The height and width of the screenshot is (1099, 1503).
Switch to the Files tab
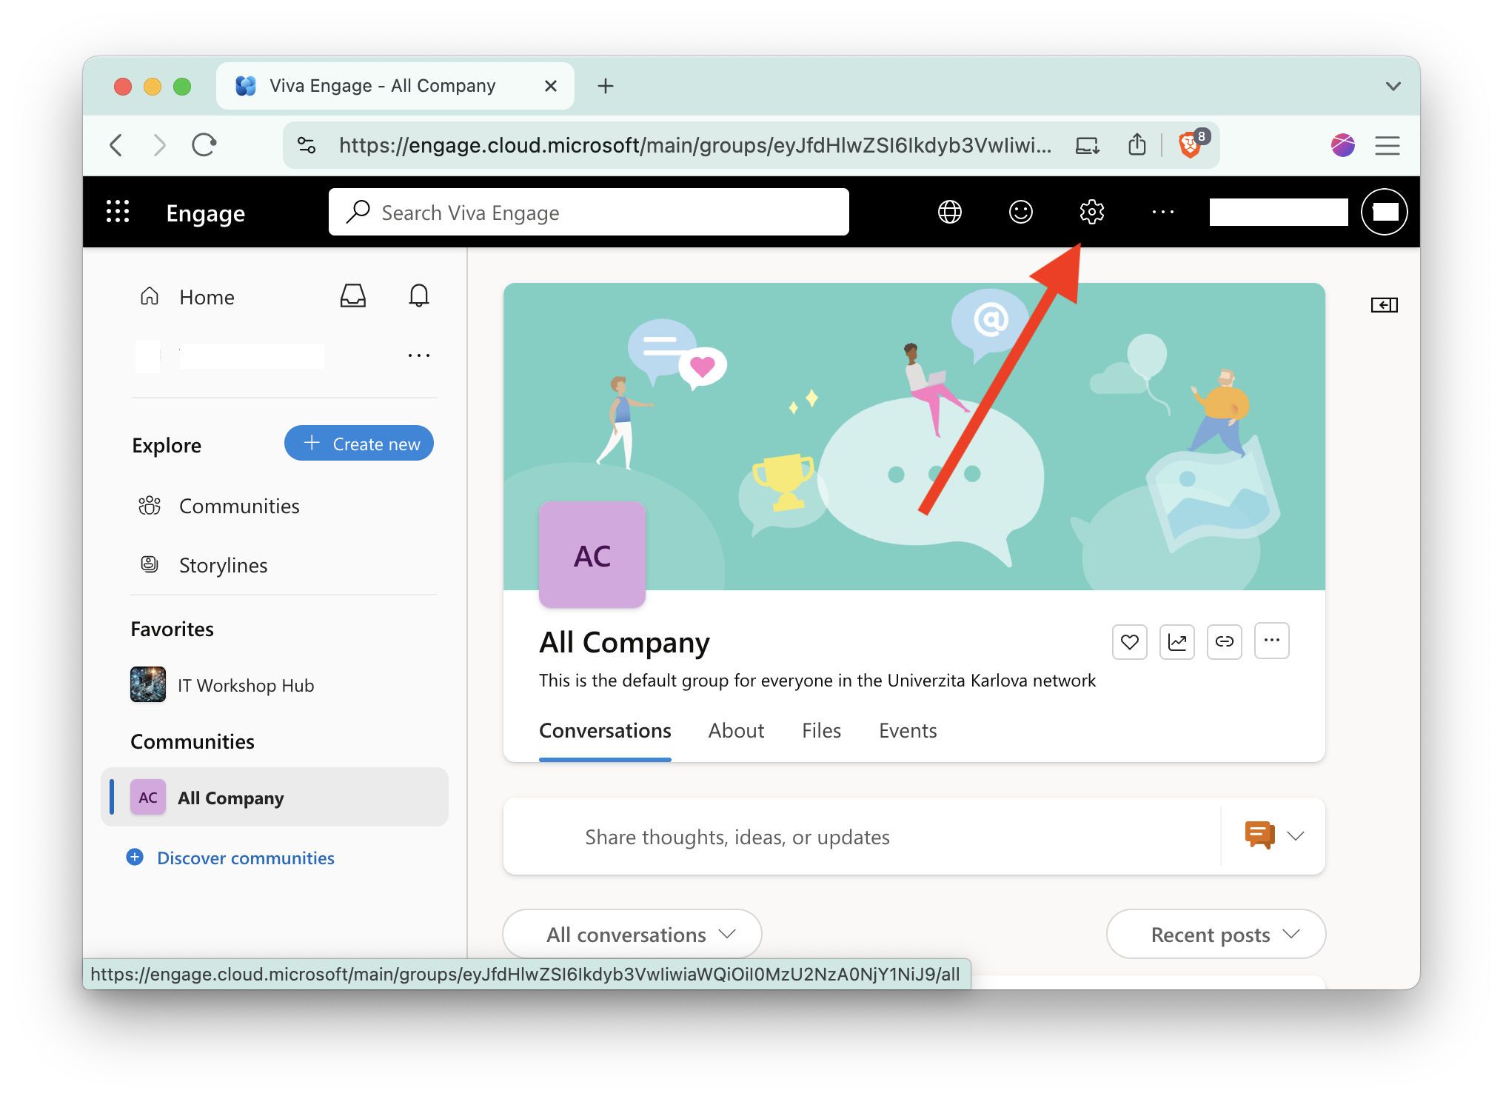coord(821,731)
